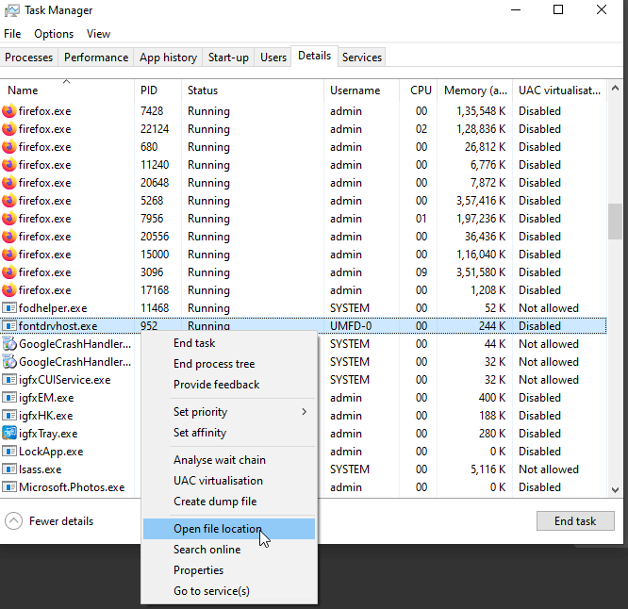Viewport: 628px width, 609px height.
Task: Click firefox icon for PID 20556
Action: tap(9, 237)
